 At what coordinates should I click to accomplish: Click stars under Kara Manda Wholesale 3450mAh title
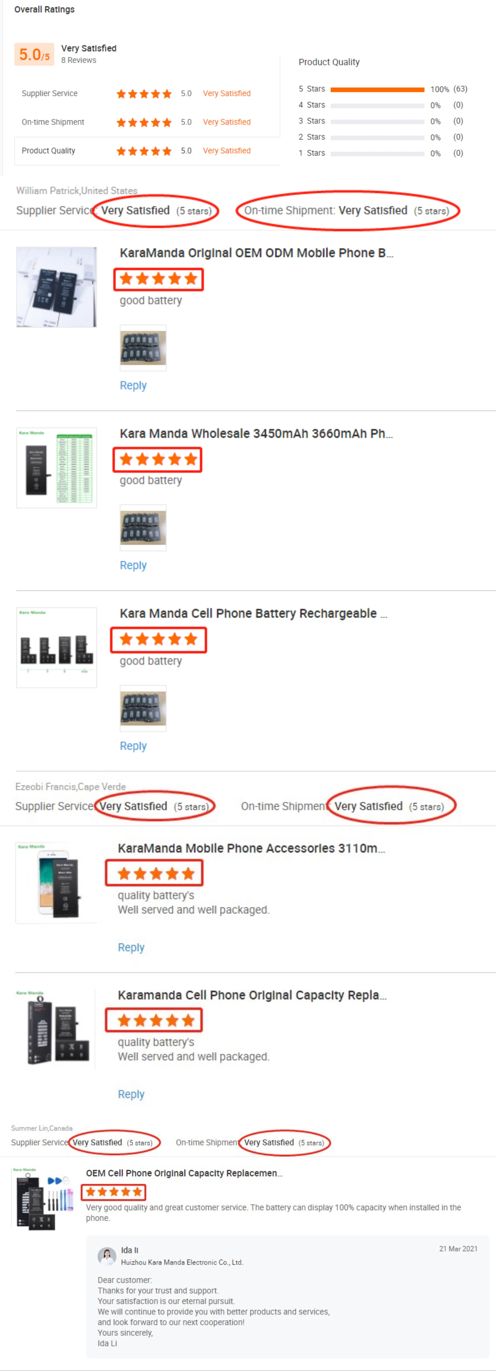pos(158,459)
